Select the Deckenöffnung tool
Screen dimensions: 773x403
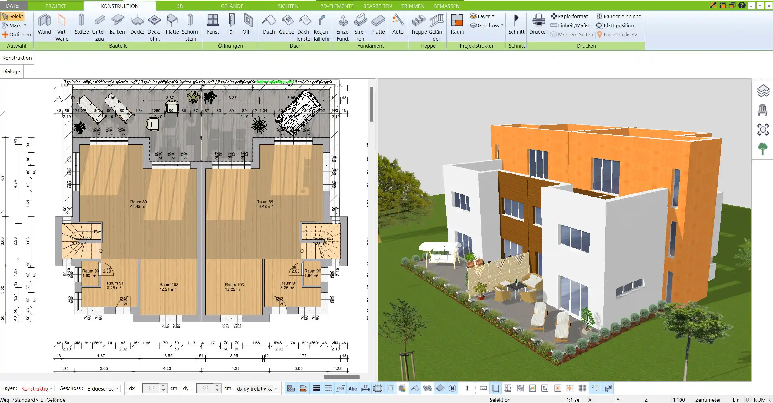click(x=155, y=28)
